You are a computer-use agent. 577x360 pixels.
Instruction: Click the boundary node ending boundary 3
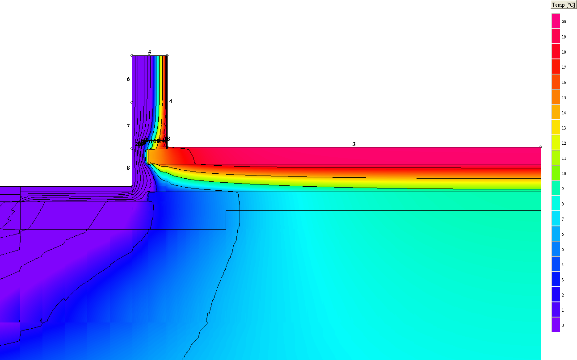(541, 147)
